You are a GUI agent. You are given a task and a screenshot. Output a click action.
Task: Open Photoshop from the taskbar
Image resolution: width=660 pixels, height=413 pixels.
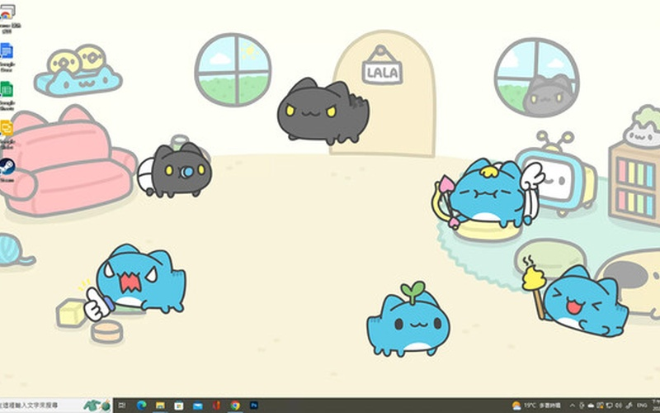tap(254, 406)
